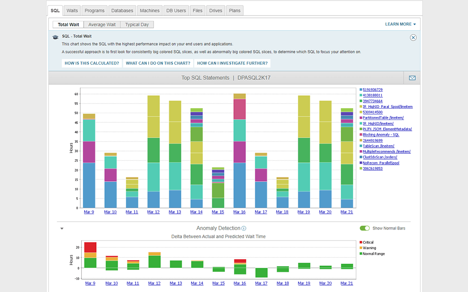Select the Average Wait view

pos(102,25)
